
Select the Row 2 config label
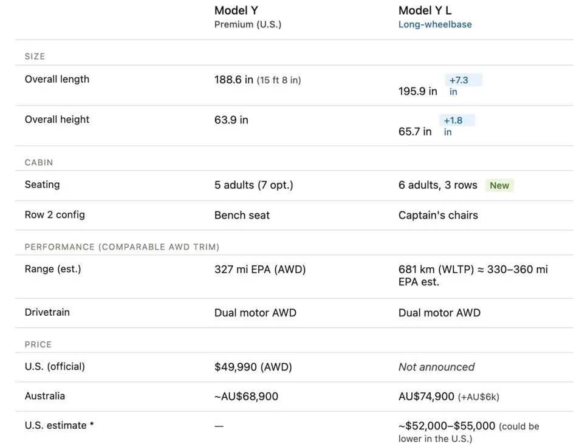pyautogui.click(x=55, y=215)
